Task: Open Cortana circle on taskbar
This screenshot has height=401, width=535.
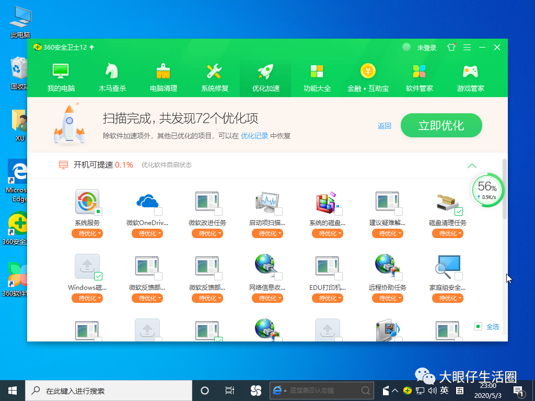Action: pyautogui.click(x=205, y=391)
